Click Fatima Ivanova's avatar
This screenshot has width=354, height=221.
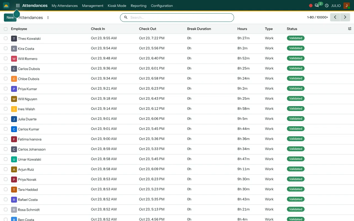[x=14, y=139]
